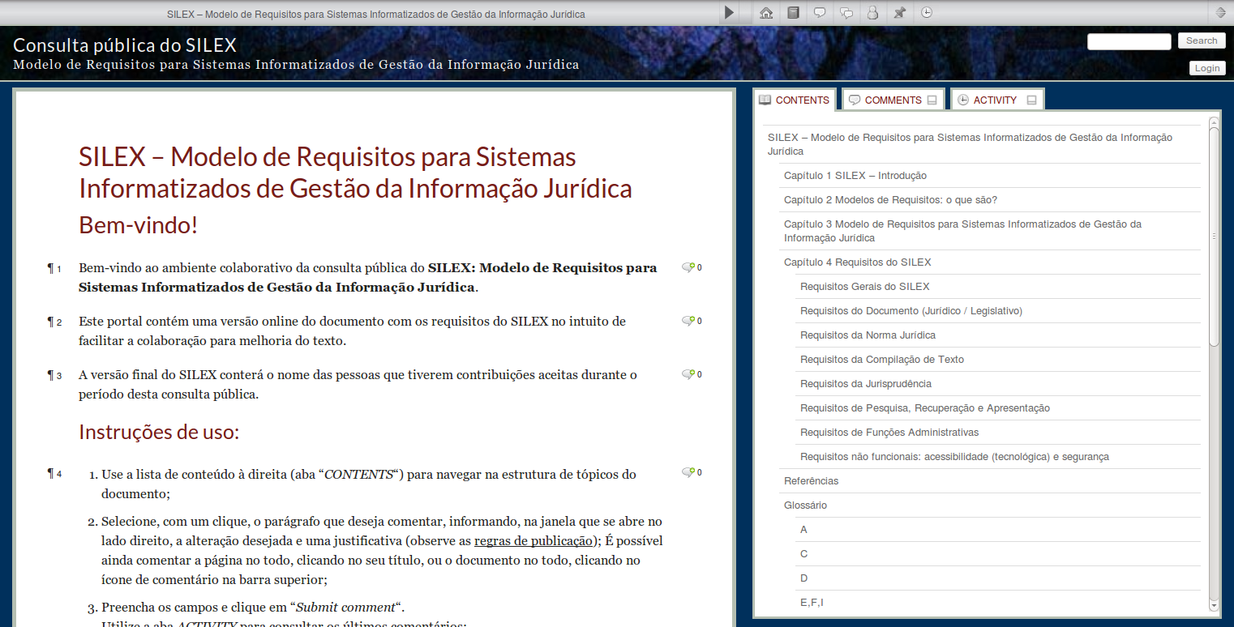The height and width of the screenshot is (627, 1234).
Task: Select paragraph 'A versão final do SILEX conterá'
Action: pos(358,385)
